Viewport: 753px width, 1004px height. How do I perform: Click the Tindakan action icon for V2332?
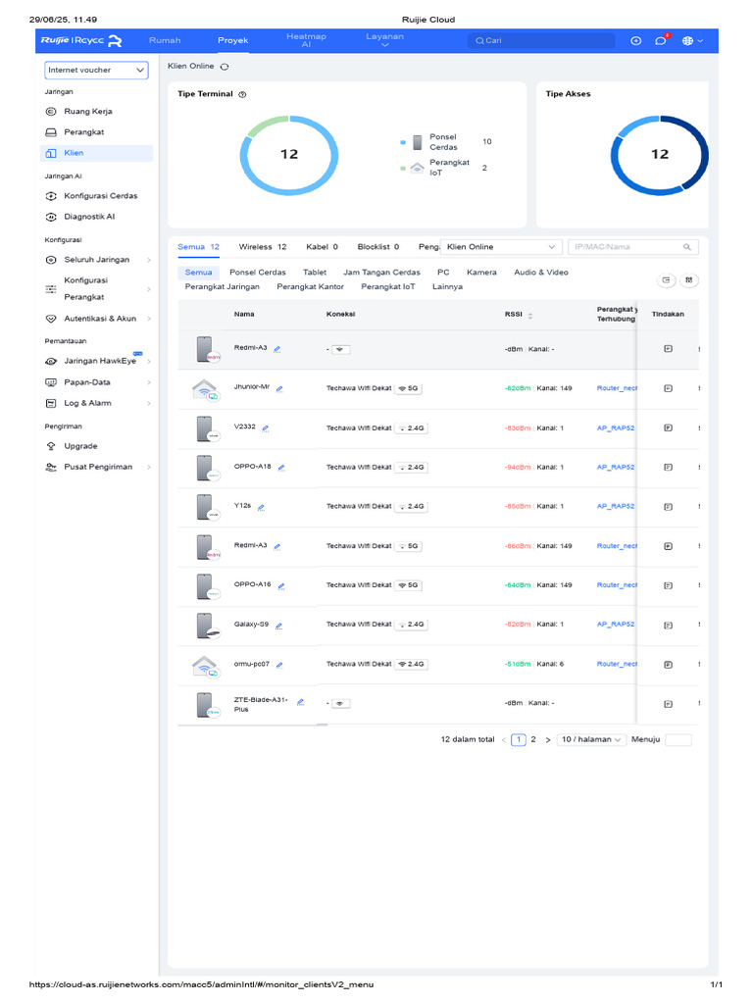[668, 427]
